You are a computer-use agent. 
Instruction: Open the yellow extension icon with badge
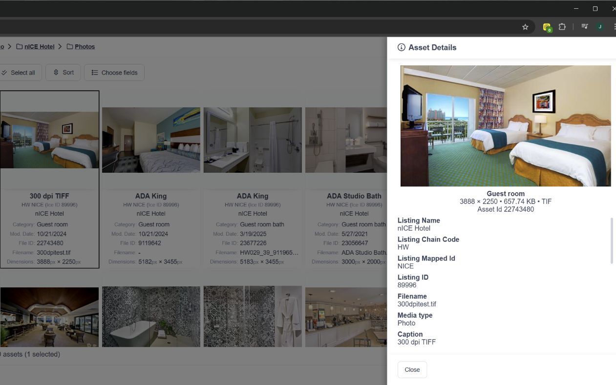(x=547, y=27)
